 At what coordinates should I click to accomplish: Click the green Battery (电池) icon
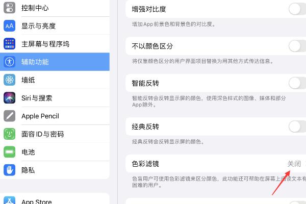tap(9, 151)
